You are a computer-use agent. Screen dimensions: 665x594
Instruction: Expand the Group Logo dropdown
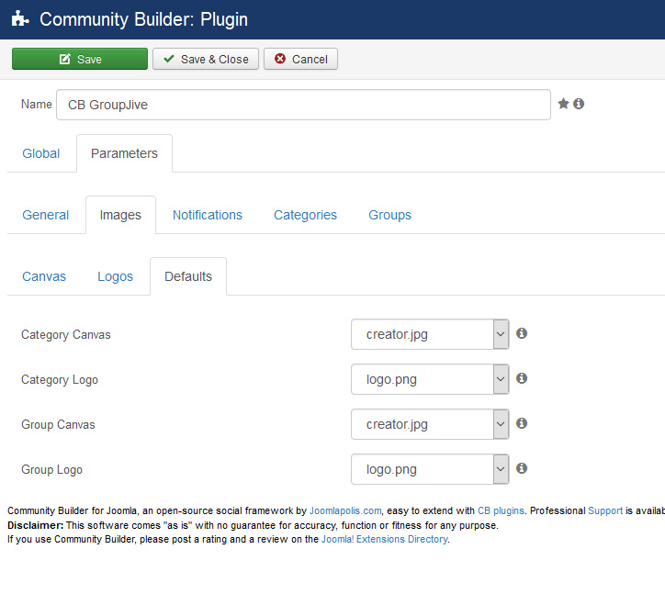tap(430, 469)
